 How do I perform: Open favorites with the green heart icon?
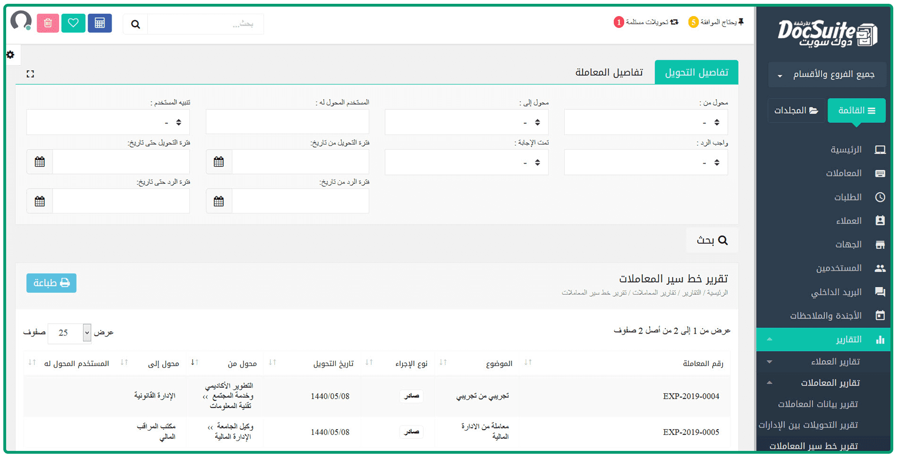73,23
